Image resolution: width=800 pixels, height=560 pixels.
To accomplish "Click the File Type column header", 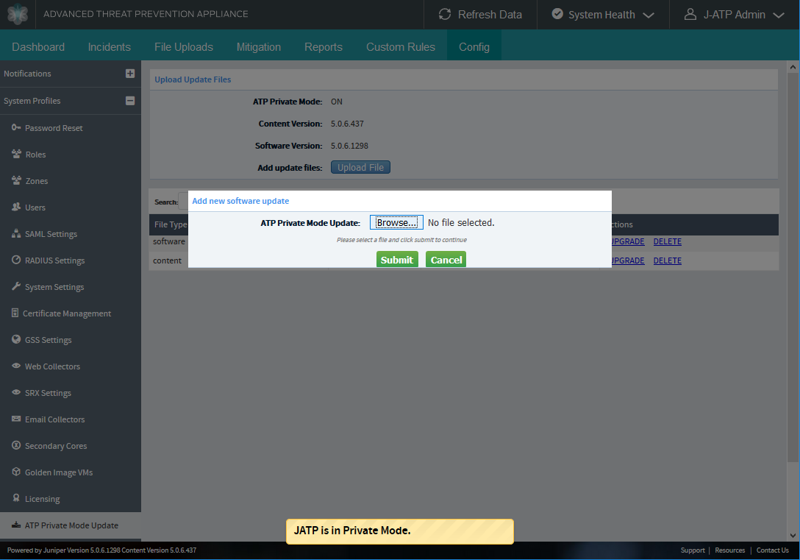I will coord(171,224).
